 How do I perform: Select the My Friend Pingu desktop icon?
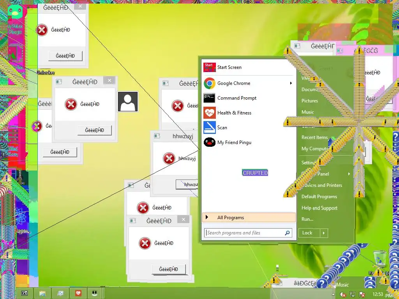pos(15,20)
